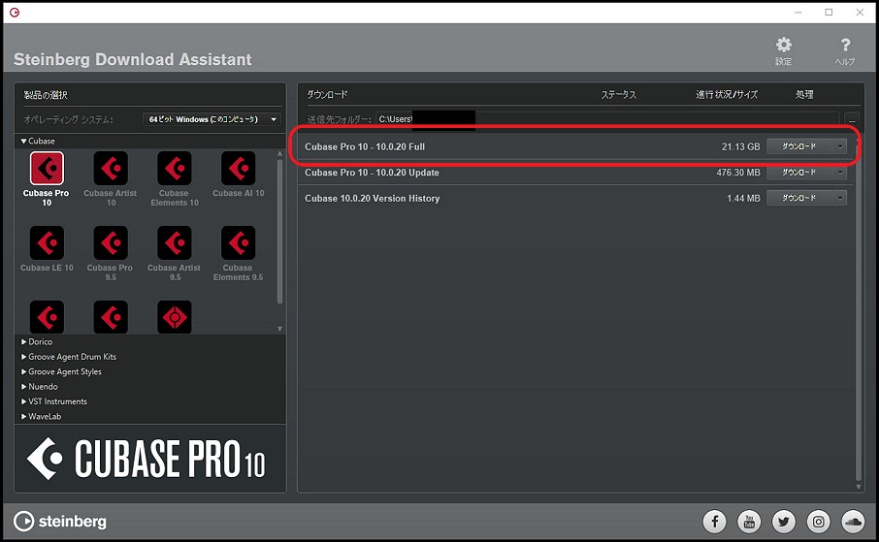Screen dimensions: 879x542
Task: Open Steinberg's YouTube channel icon
Action: point(749,522)
